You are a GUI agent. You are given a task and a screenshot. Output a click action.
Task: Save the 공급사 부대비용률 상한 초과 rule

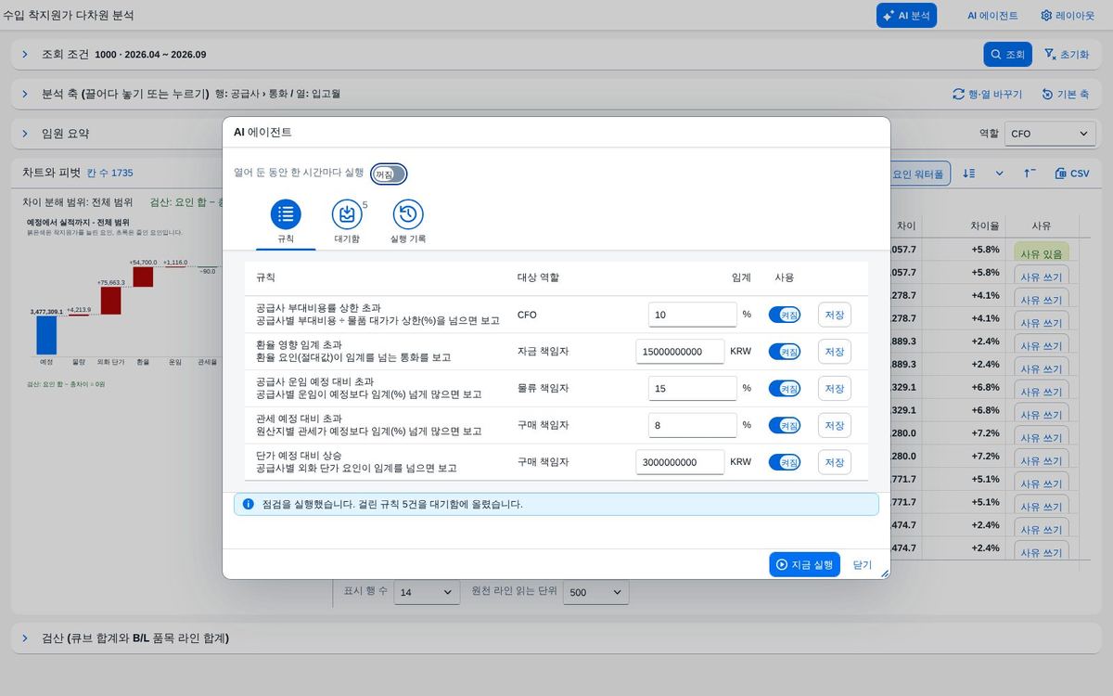pyautogui.click(x=835, y=315)
